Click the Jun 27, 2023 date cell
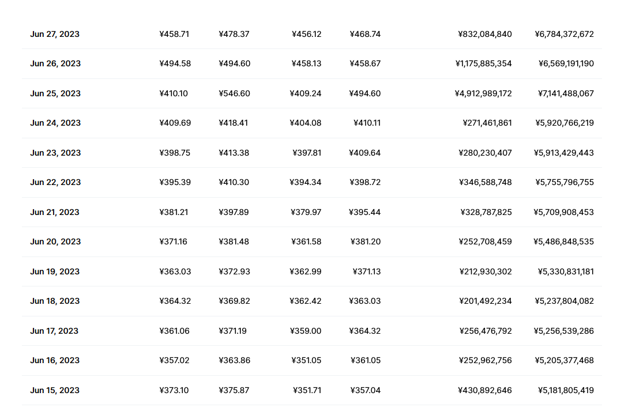 coord(55,34)
